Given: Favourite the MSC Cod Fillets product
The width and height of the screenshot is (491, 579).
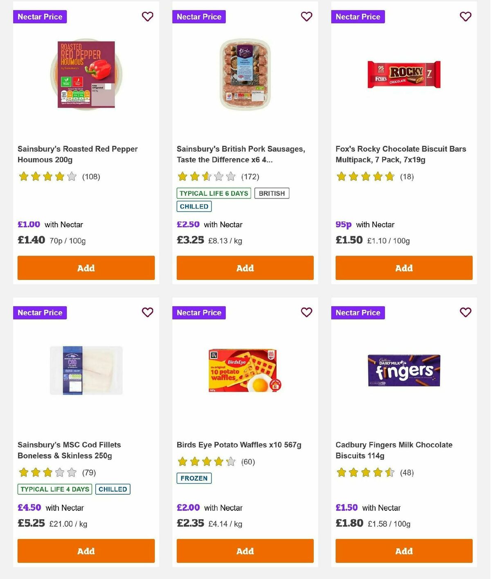Looking at the screenshot, I should (x=147, y=312).
